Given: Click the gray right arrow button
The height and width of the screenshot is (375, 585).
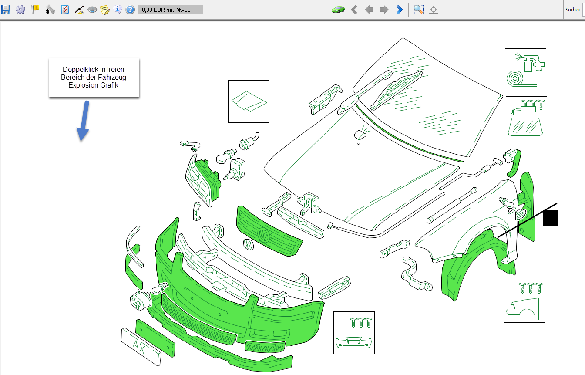Looking at the screenshot, I should tap(384, 9).
